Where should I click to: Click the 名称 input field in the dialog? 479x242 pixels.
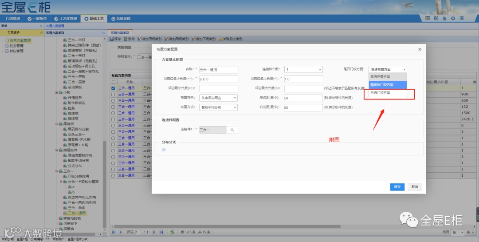(x=218, y=69)
